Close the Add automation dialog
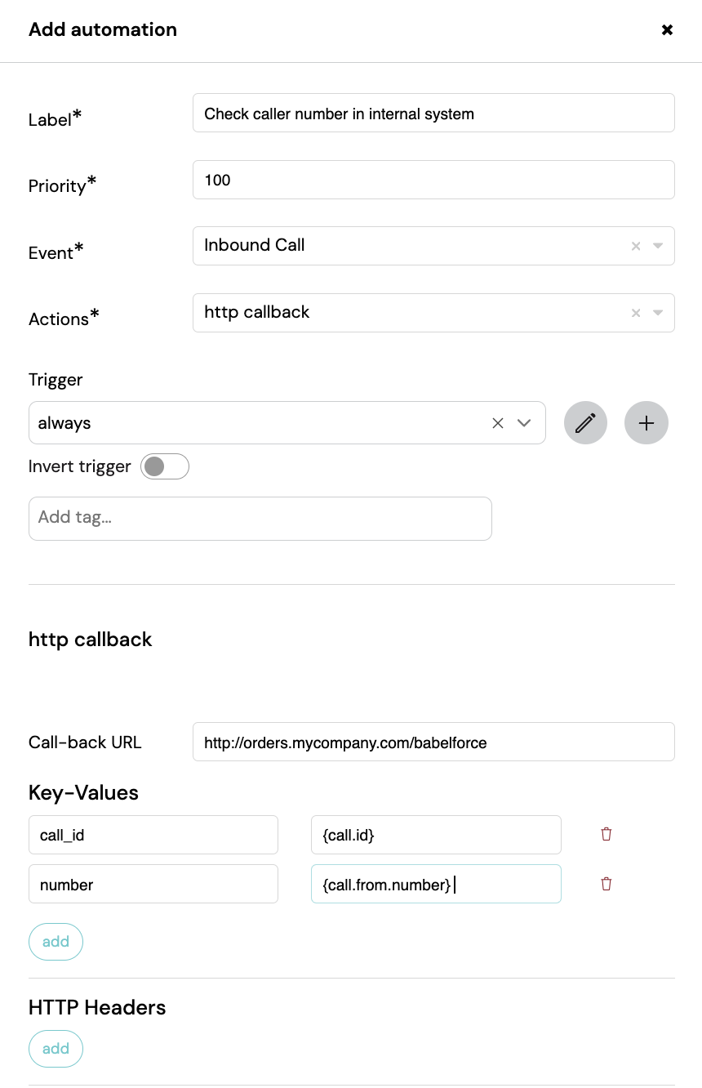702x1088 pixels. coord(667,30)
